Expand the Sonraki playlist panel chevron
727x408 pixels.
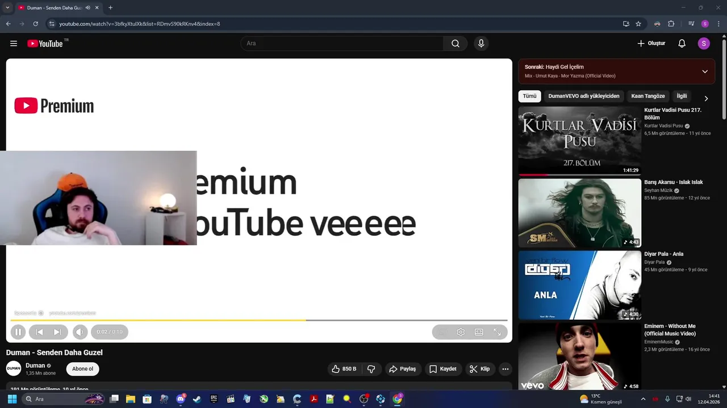(x=705, y=71)
